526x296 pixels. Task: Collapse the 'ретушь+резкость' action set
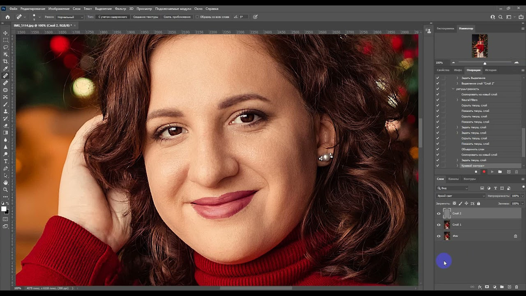453,89
